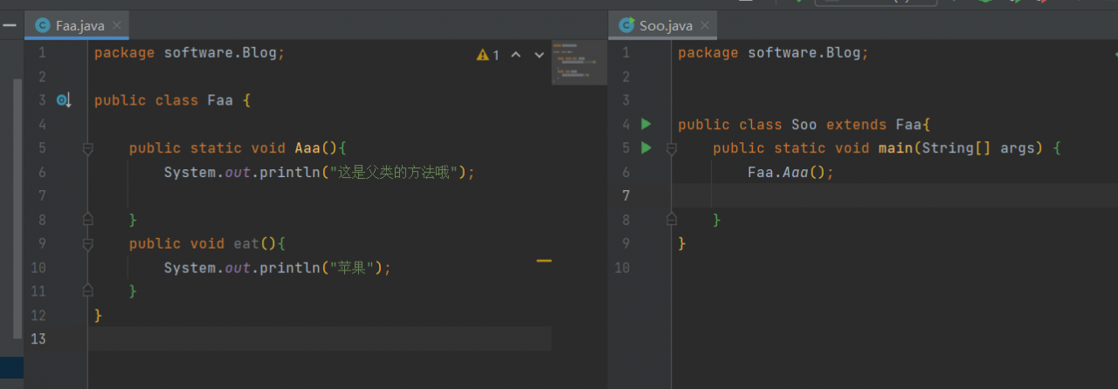Click the run arrow beside the main method
The image size is (1118, 389).
tap(646, 147)
